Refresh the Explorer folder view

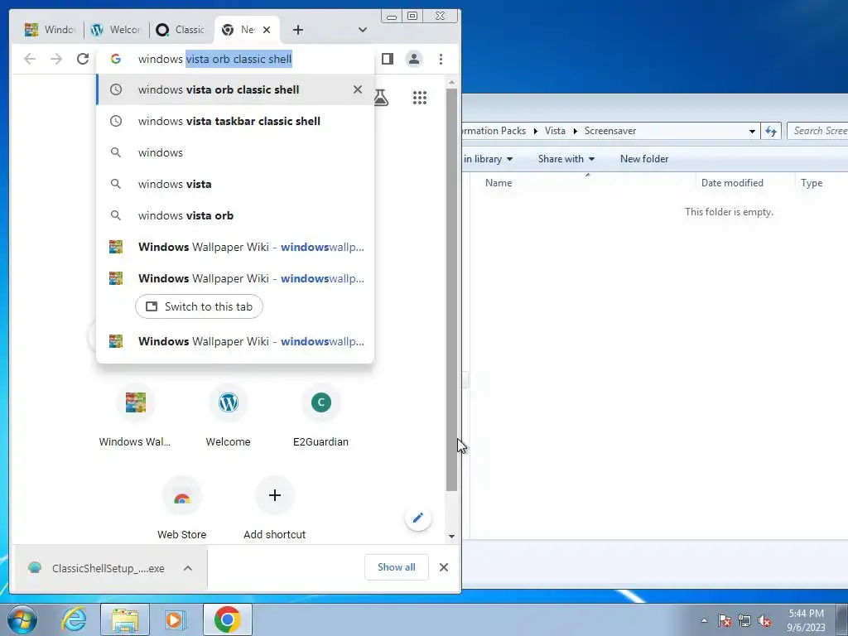771,131
